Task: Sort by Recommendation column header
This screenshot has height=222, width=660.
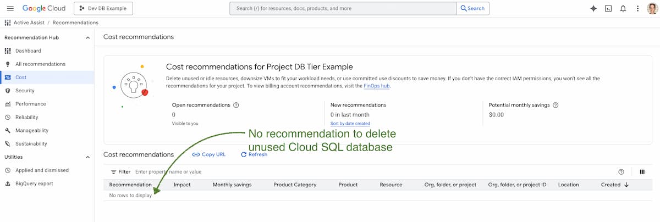Action: click(130, 185)
